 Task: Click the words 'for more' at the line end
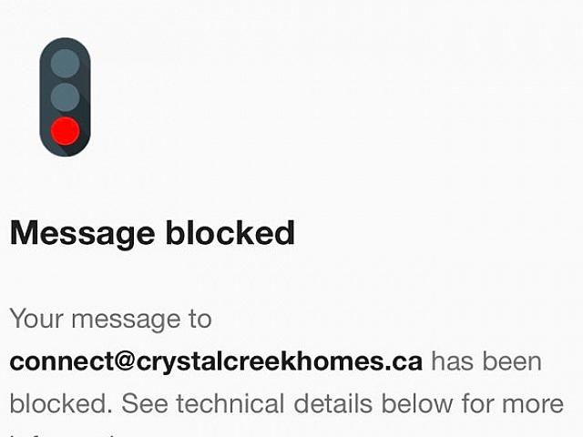coord(512,403)
